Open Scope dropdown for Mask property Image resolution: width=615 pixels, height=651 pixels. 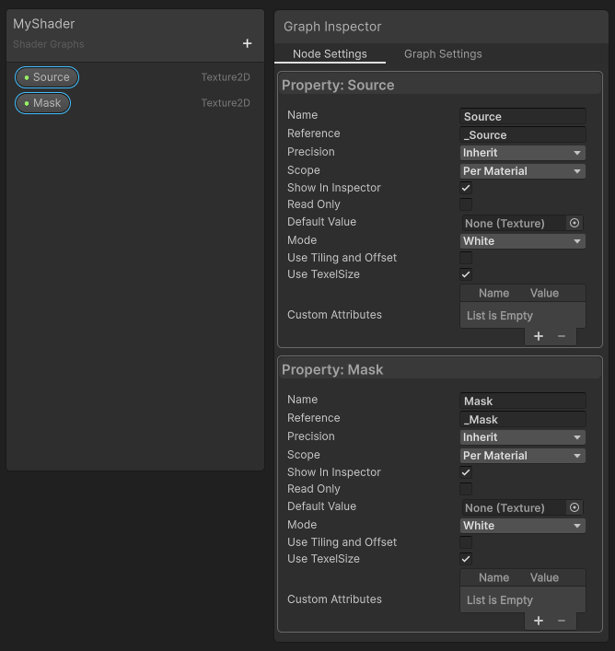coord(522,456)
